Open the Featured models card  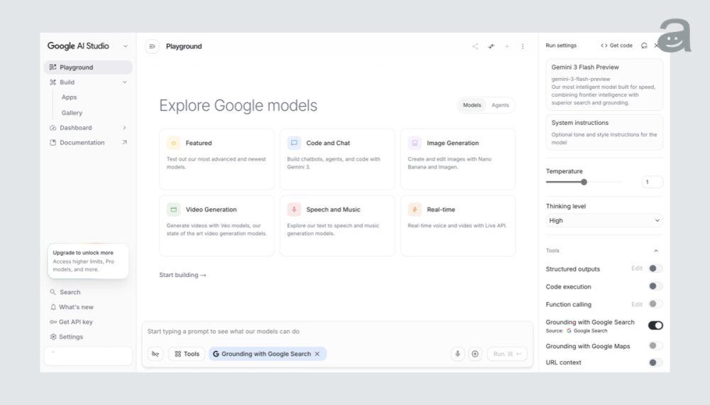click(217, 159)
